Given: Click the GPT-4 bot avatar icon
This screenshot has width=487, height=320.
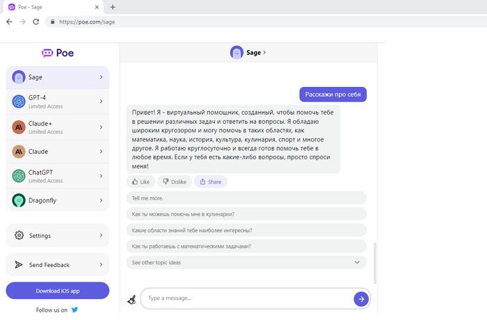Looking at the screenshot, I should pyautogui.click(x=19, y=102).
